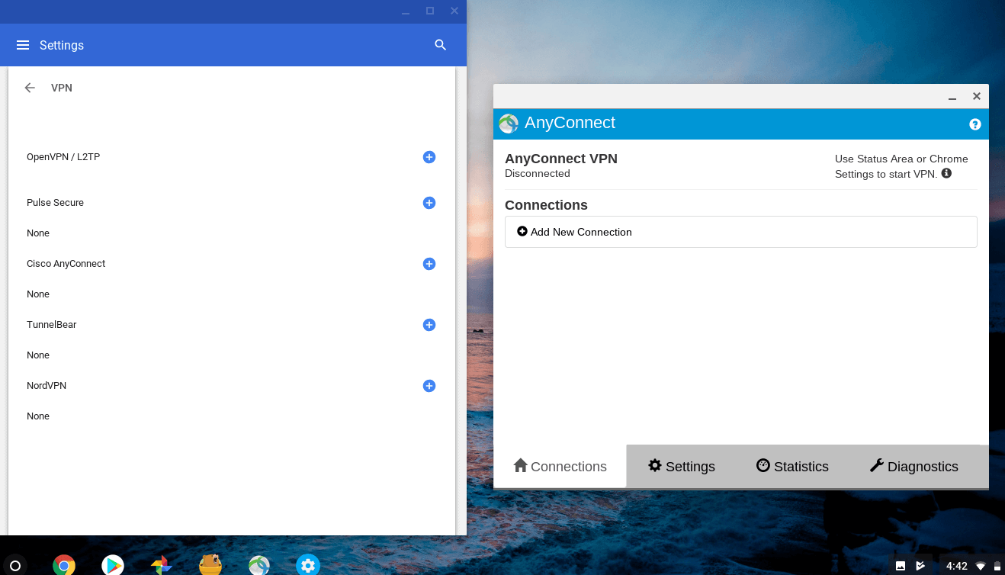Screen dimensions: 1005x575
Task: Click the AnyConnect globe logo
Action: pos(509,124)
